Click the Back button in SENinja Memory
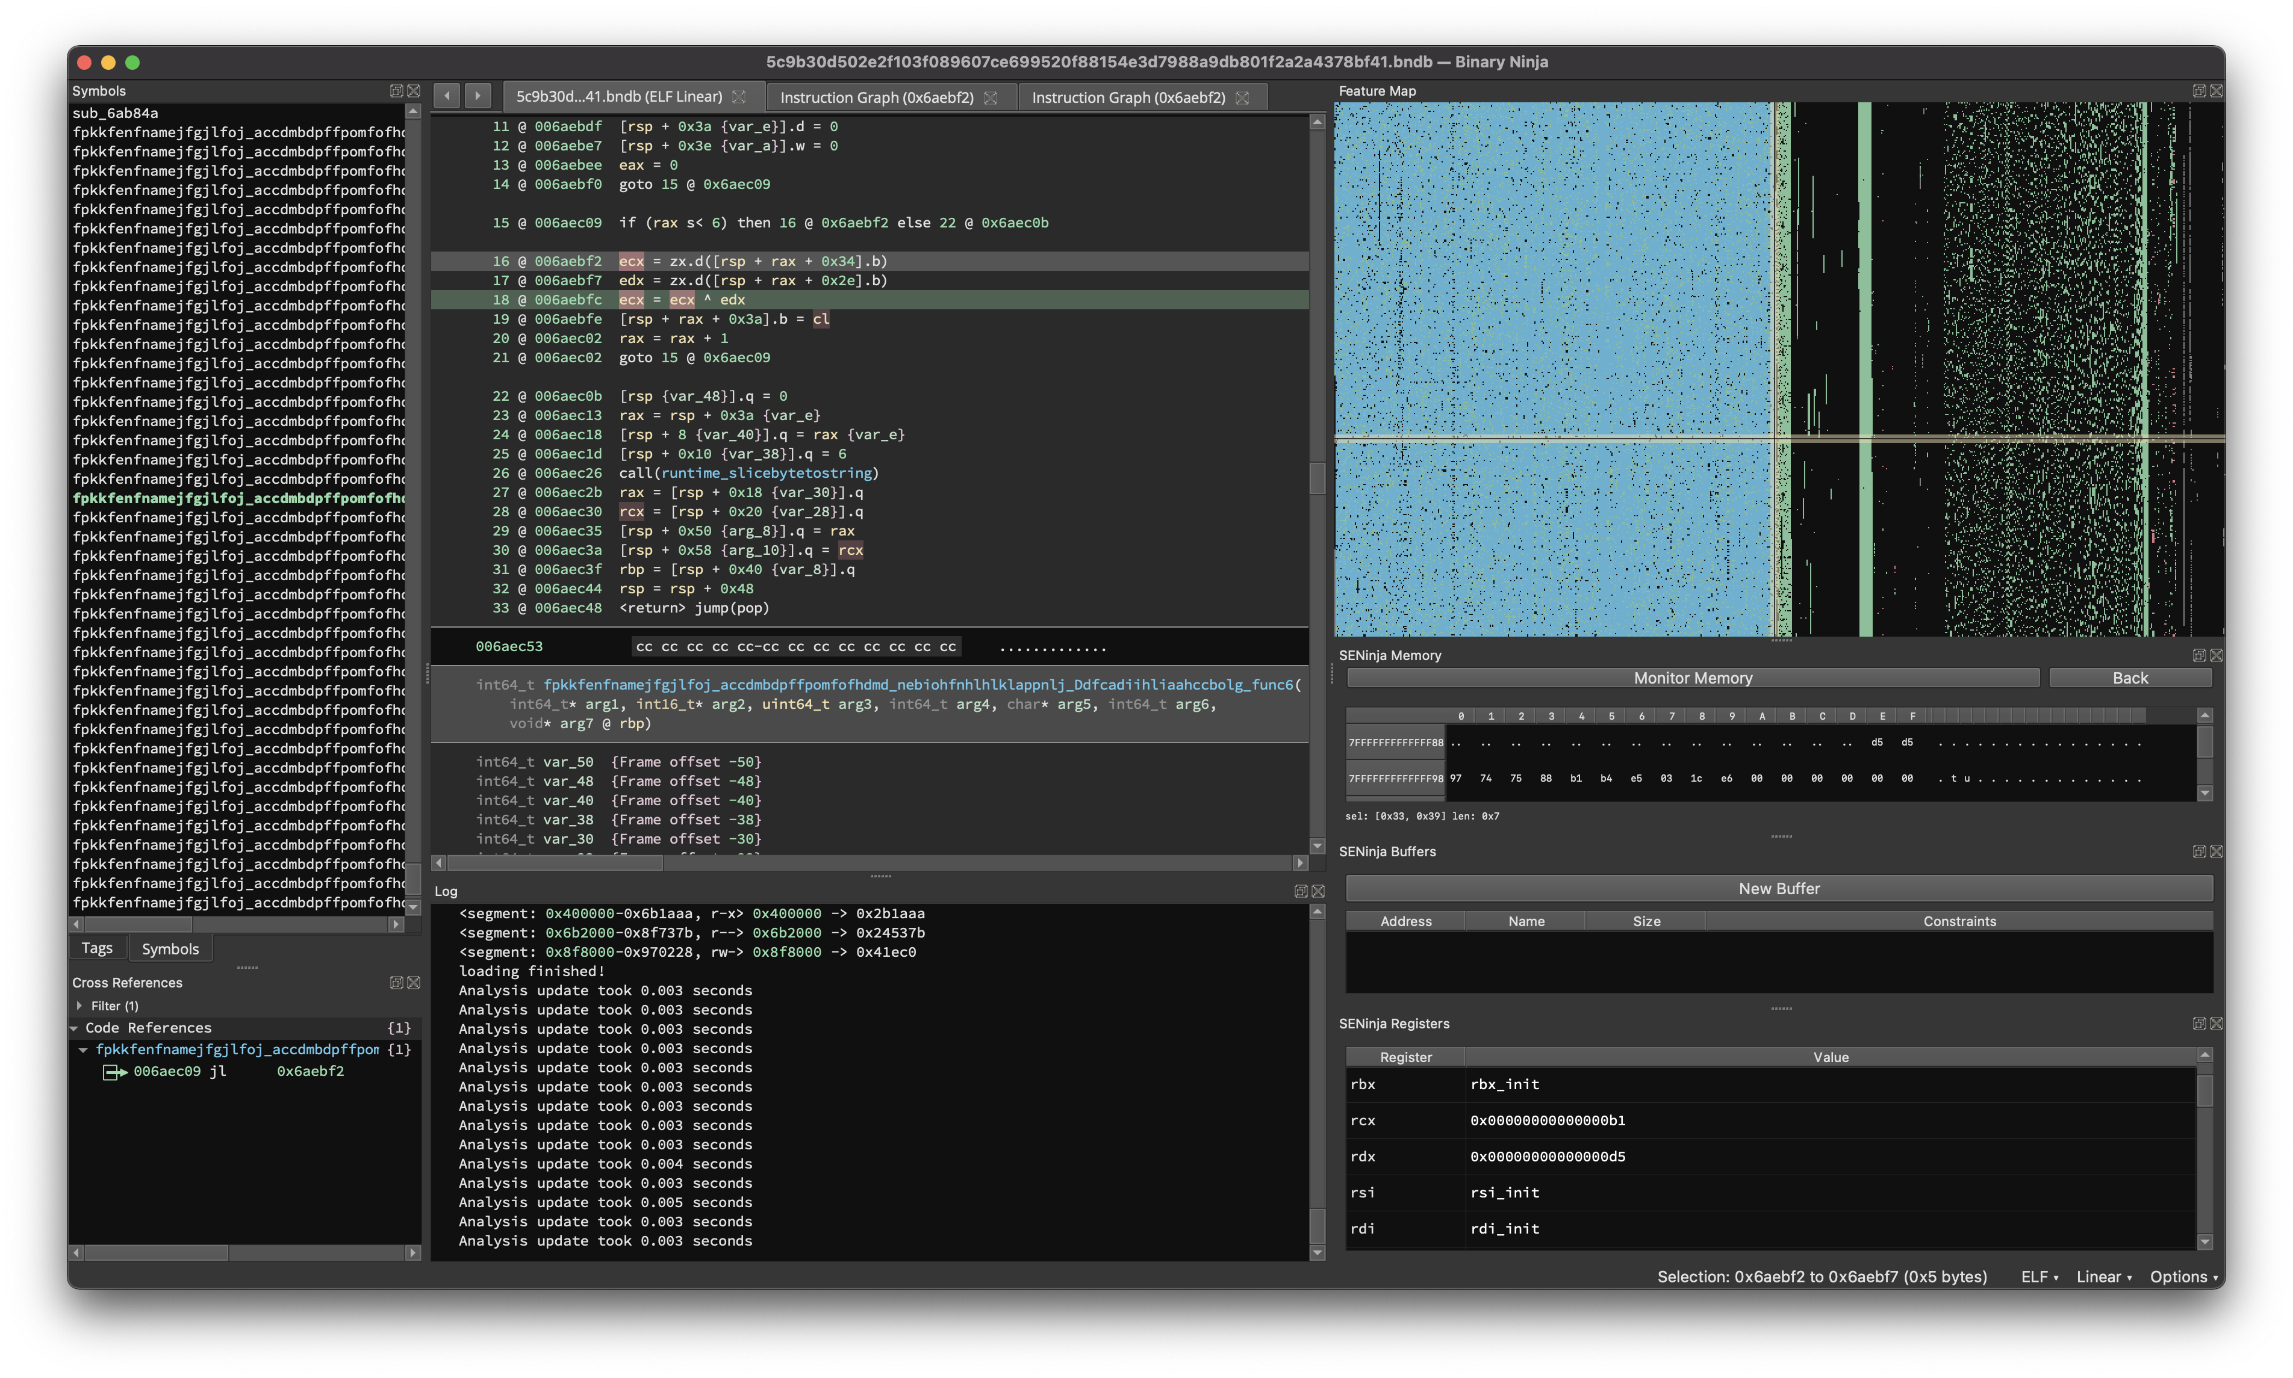Image resolution: width=2293 pixels, height=1378 pixels. coord(2129,678)
